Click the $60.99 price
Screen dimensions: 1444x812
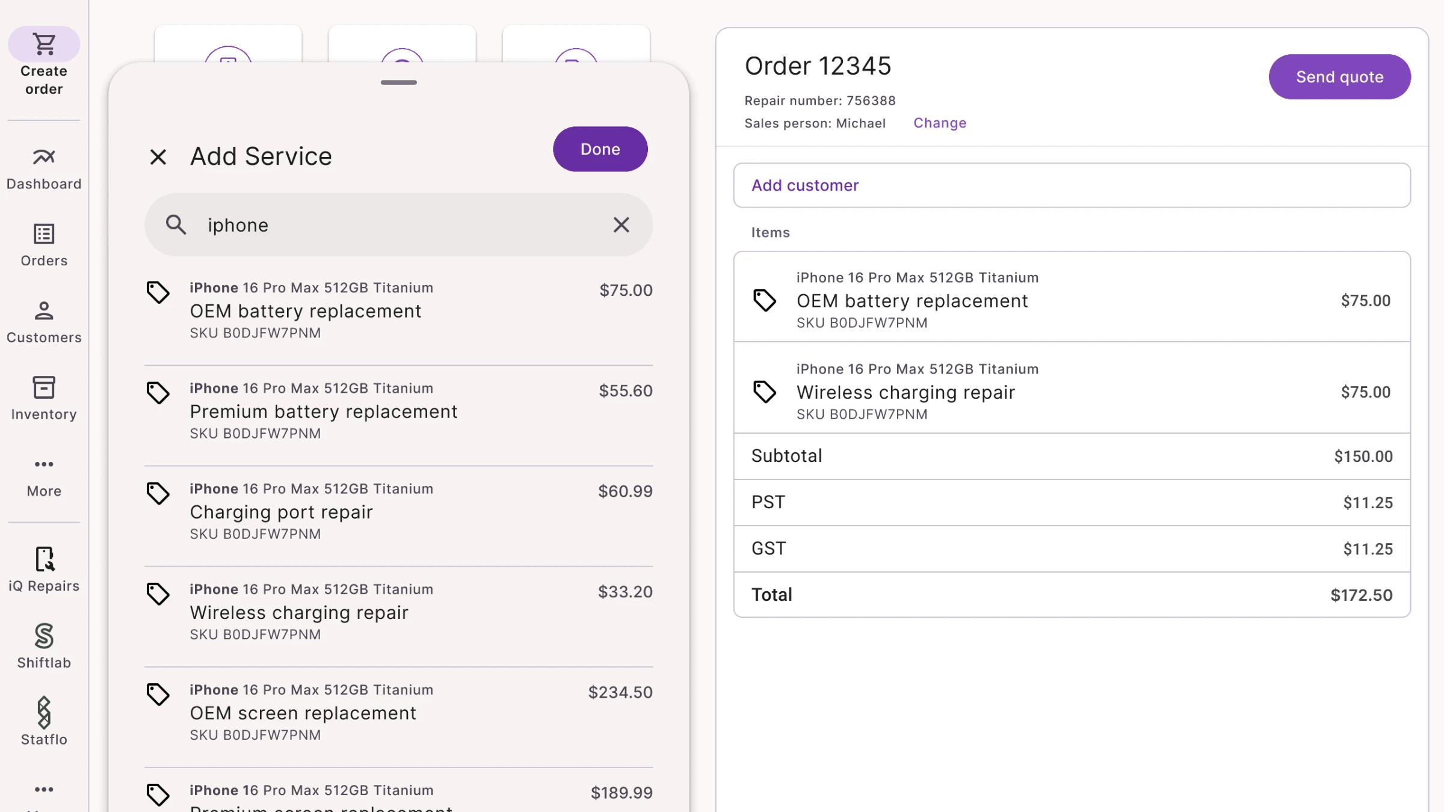pos(625,491)
